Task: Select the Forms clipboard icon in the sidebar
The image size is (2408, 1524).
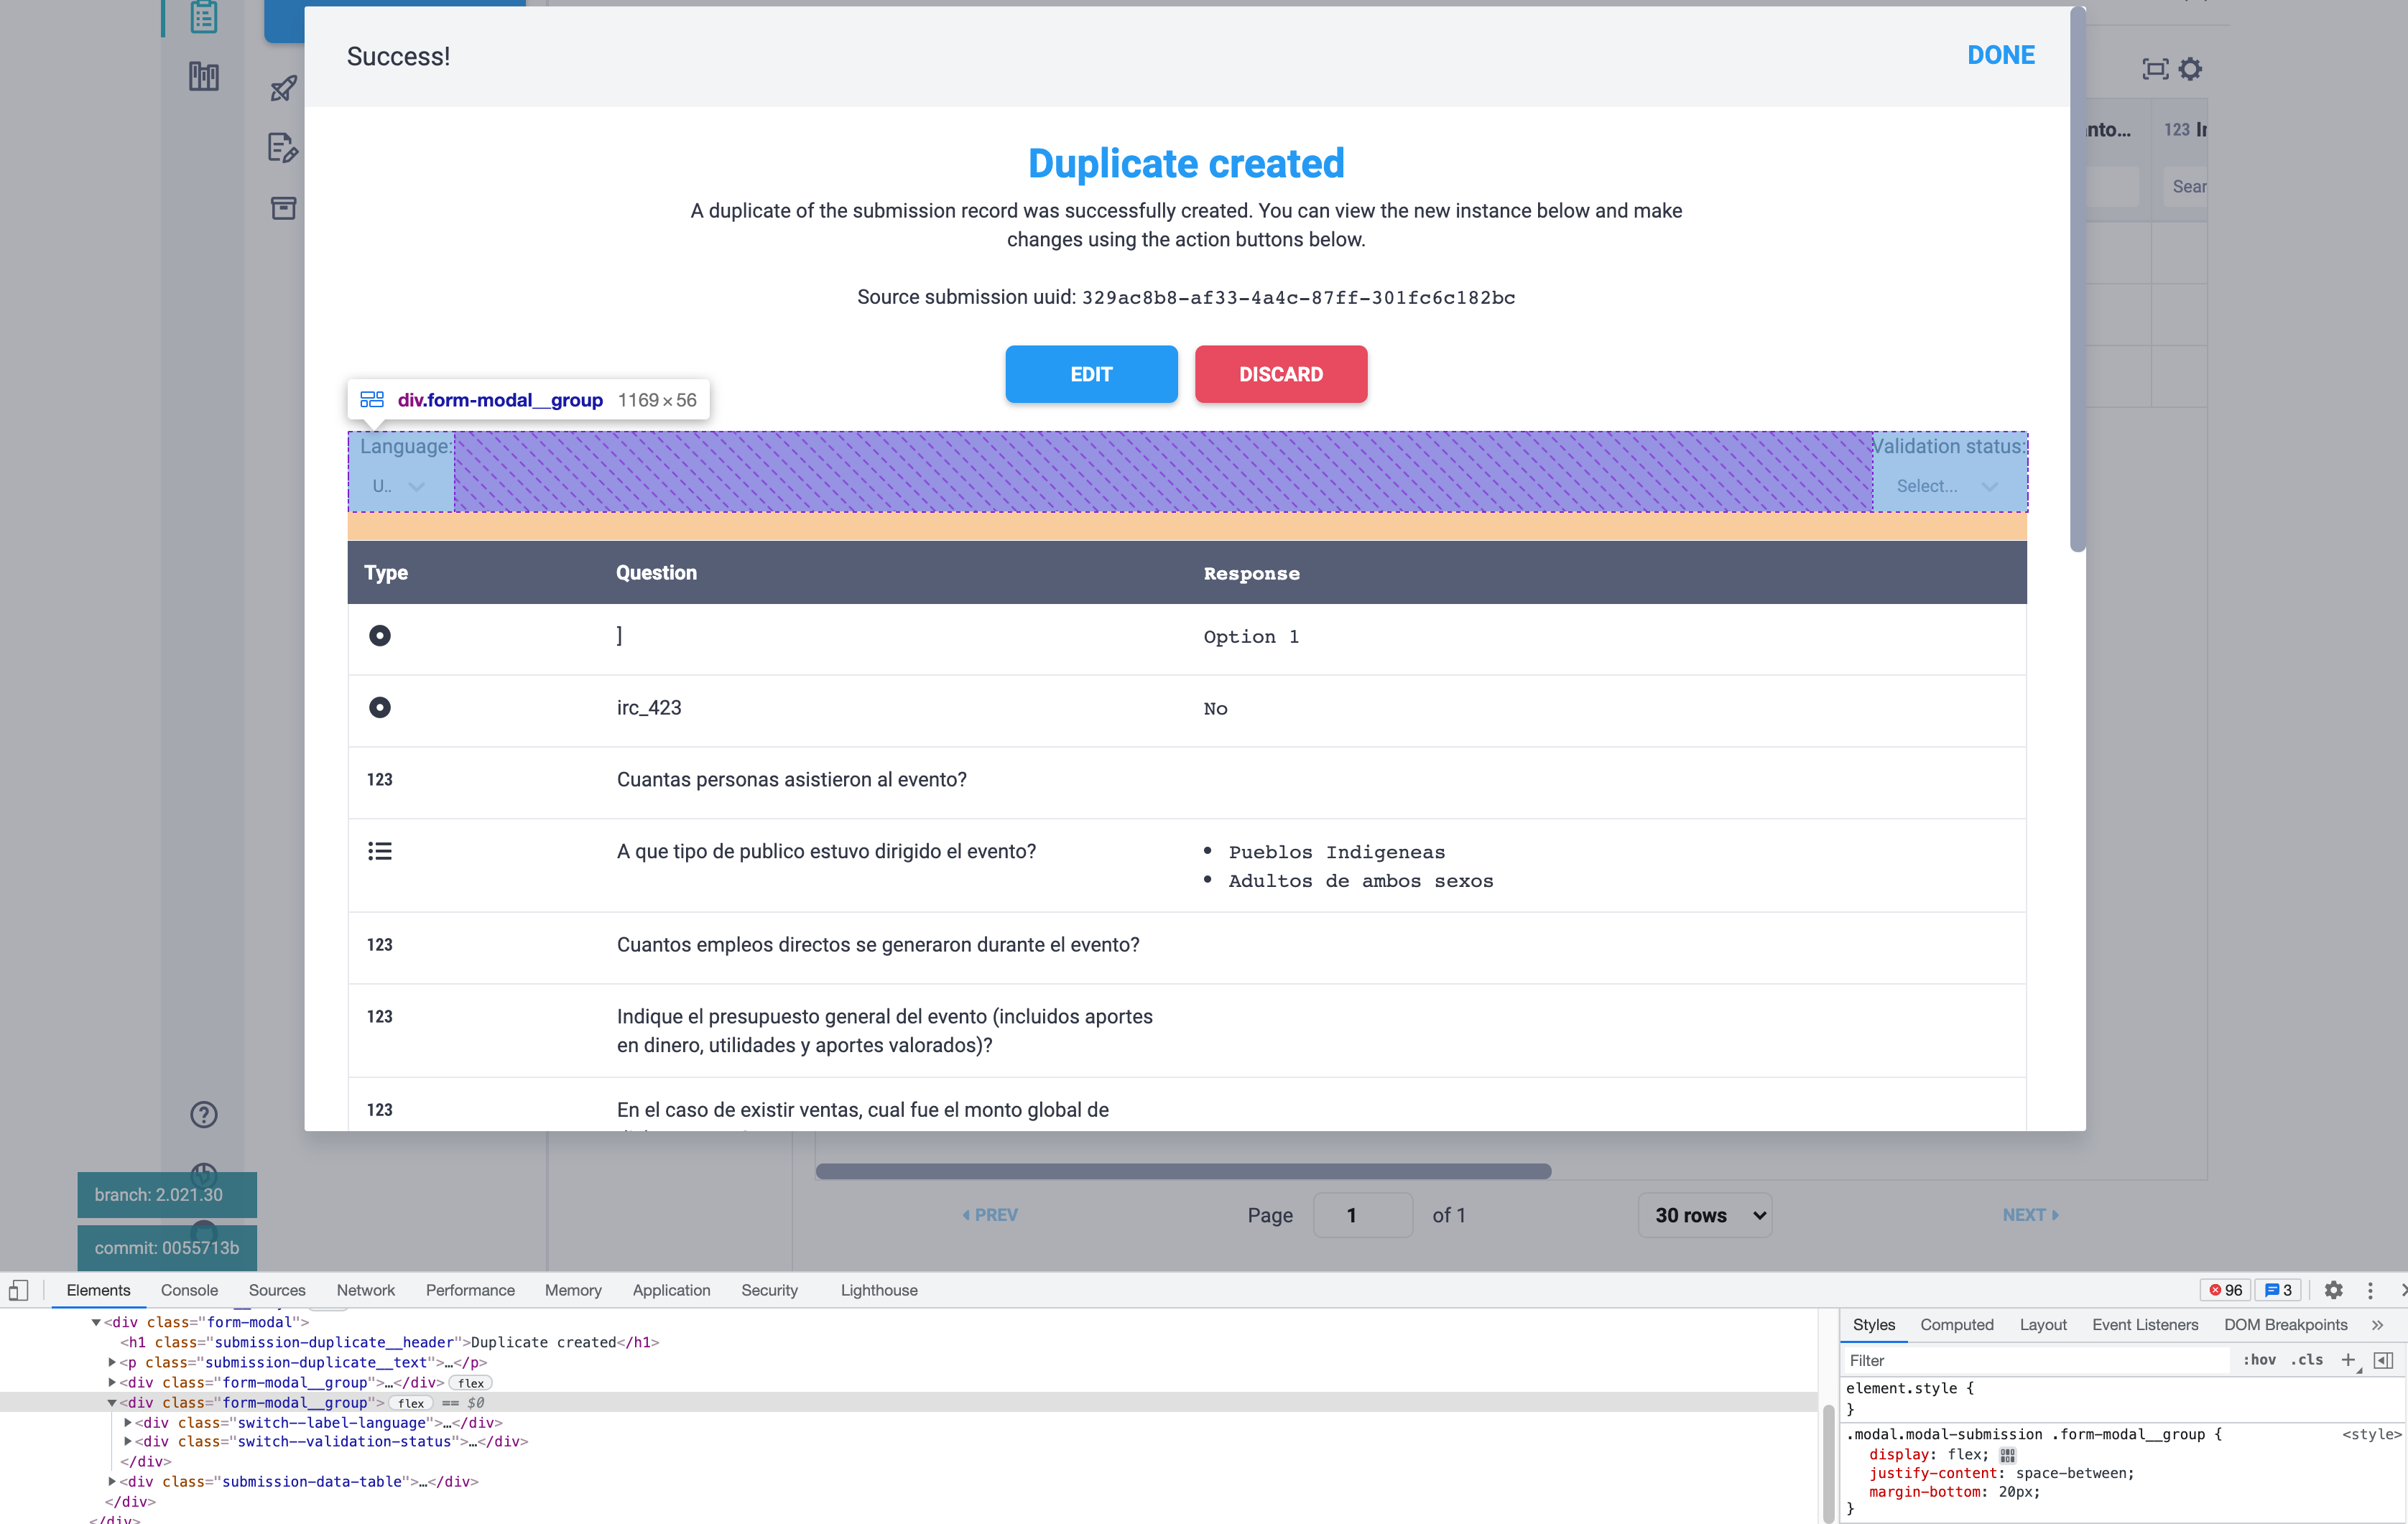Action: pos(203,17)
